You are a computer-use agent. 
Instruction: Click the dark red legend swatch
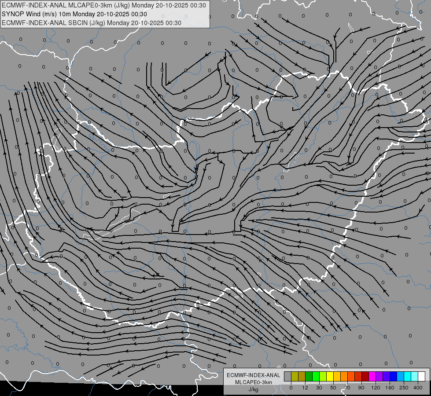click(365, 376)
